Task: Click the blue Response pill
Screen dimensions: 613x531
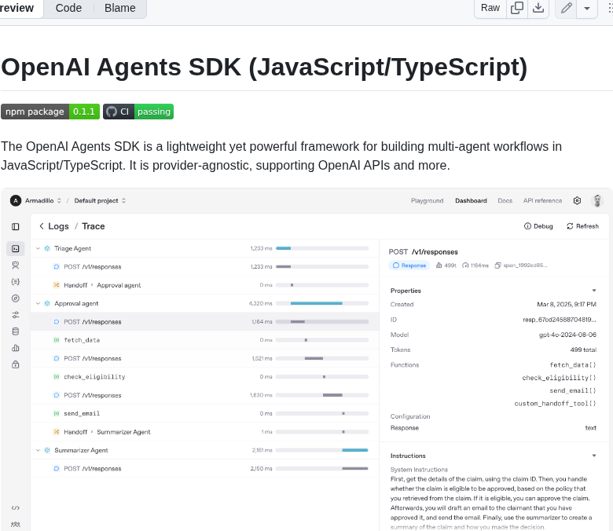Action: tap(409, 265)
